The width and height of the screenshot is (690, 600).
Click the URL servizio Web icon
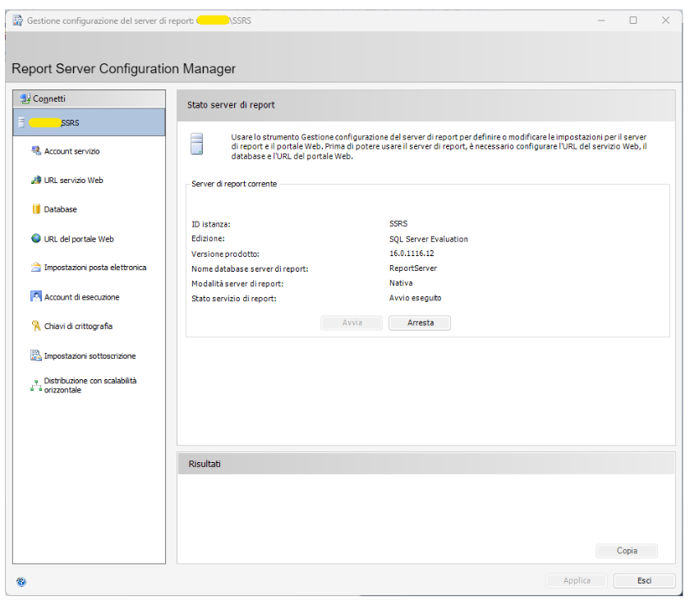pyautogui.click(x=36, y=180)
